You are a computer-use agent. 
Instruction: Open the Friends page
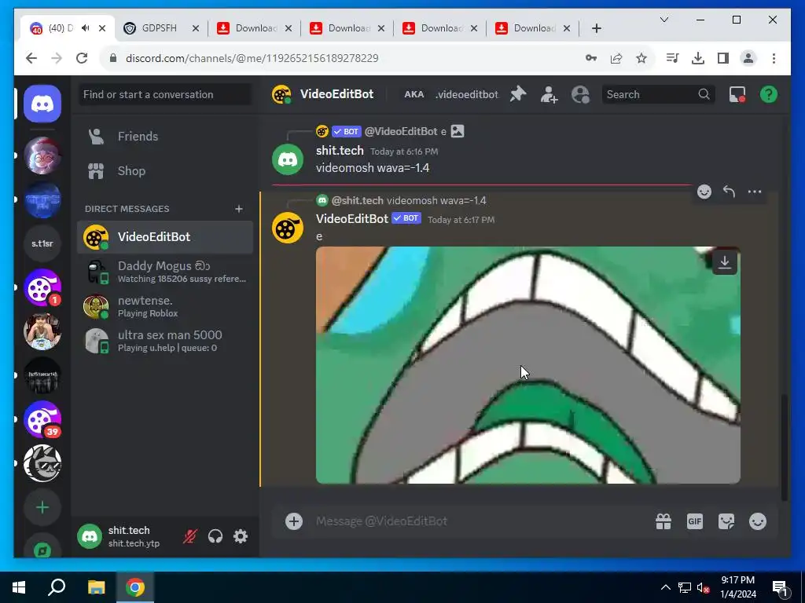[x=164, y=137]
